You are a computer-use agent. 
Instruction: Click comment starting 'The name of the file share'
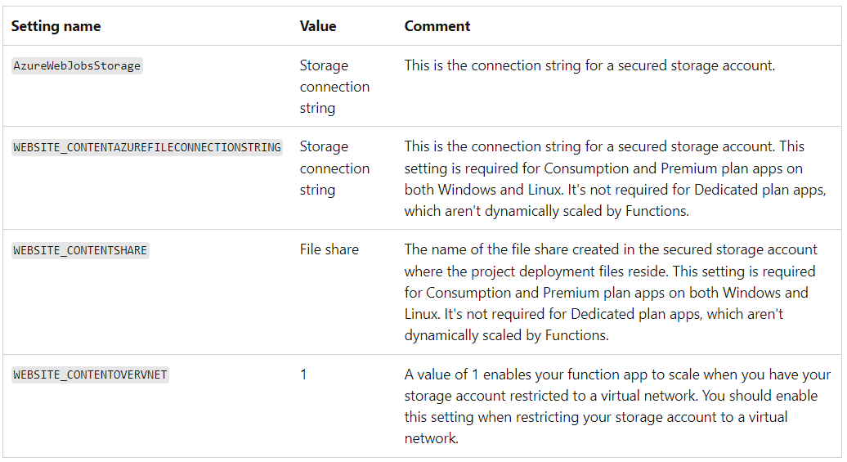[x=611, y=293]
